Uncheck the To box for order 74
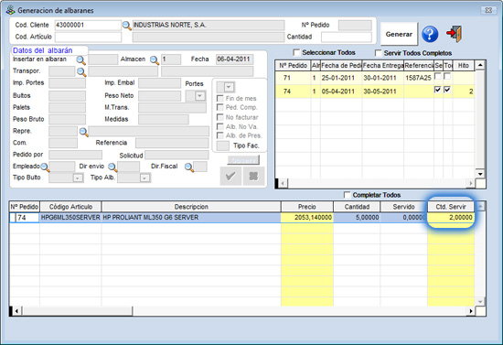 [x=447, y=90]
